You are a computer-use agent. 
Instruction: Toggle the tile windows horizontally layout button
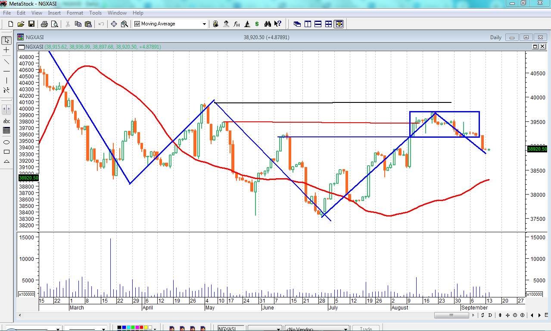pyautogui.click(x=318, y=24)
